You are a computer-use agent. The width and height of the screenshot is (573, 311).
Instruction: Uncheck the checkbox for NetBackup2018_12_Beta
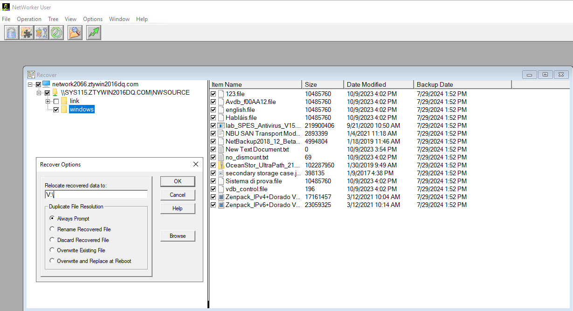pos(214,141)
